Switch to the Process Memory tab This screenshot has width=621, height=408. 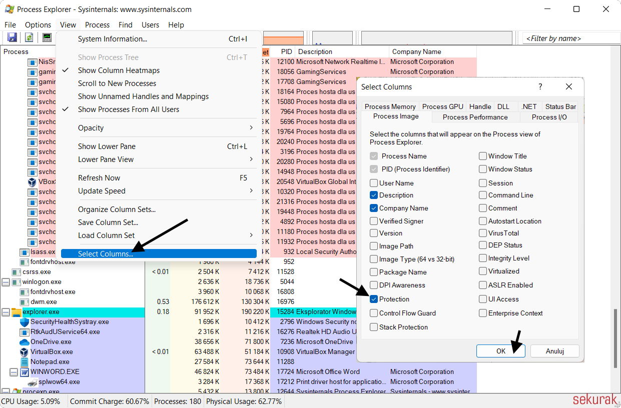(390, 106)
